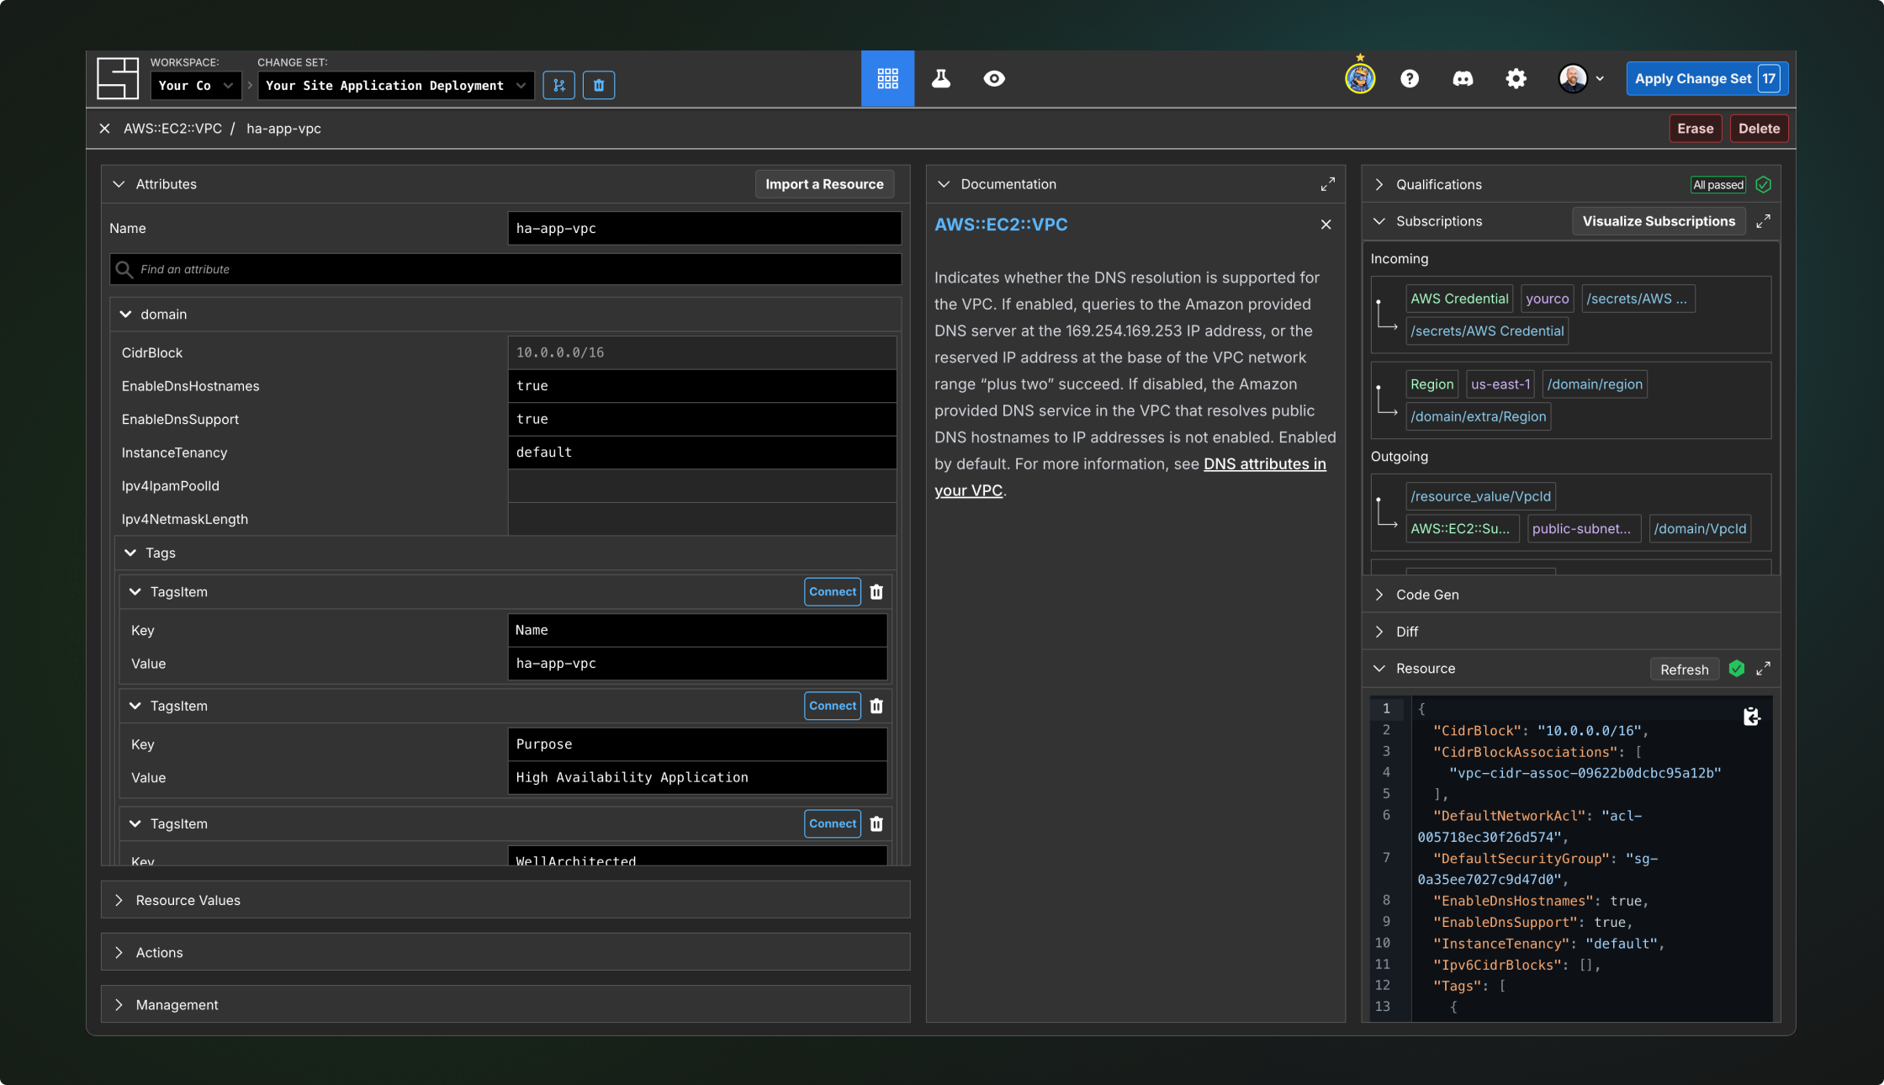Collapse the Documentation panel
The width and height of the screenshot is (1884, 1085).
944,184
